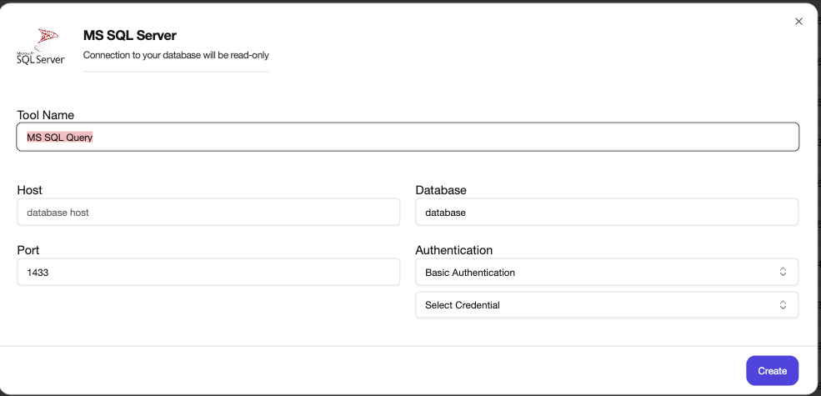
Task: Open the Select Credential dropdown
Action: pyautogui.click(x=607, y=305)
